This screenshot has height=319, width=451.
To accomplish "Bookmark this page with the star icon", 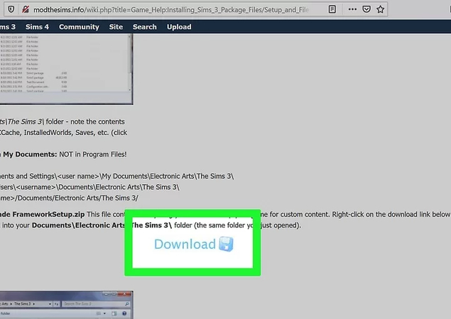I will pyautogui.click(x=380, y=9).
